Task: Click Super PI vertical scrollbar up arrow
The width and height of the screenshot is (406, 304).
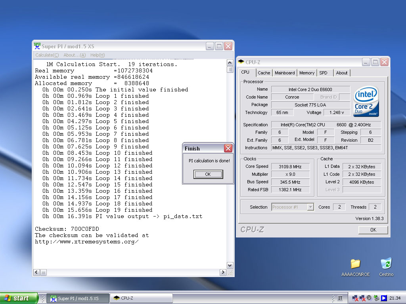Action: coord(230,63)
